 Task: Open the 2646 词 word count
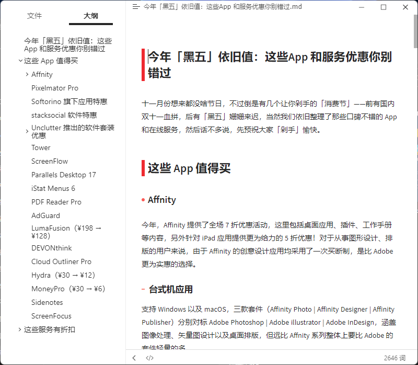coord(394,358)
